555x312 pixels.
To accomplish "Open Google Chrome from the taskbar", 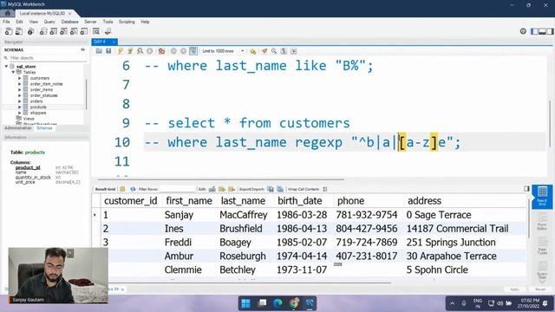I will [294, 303].
